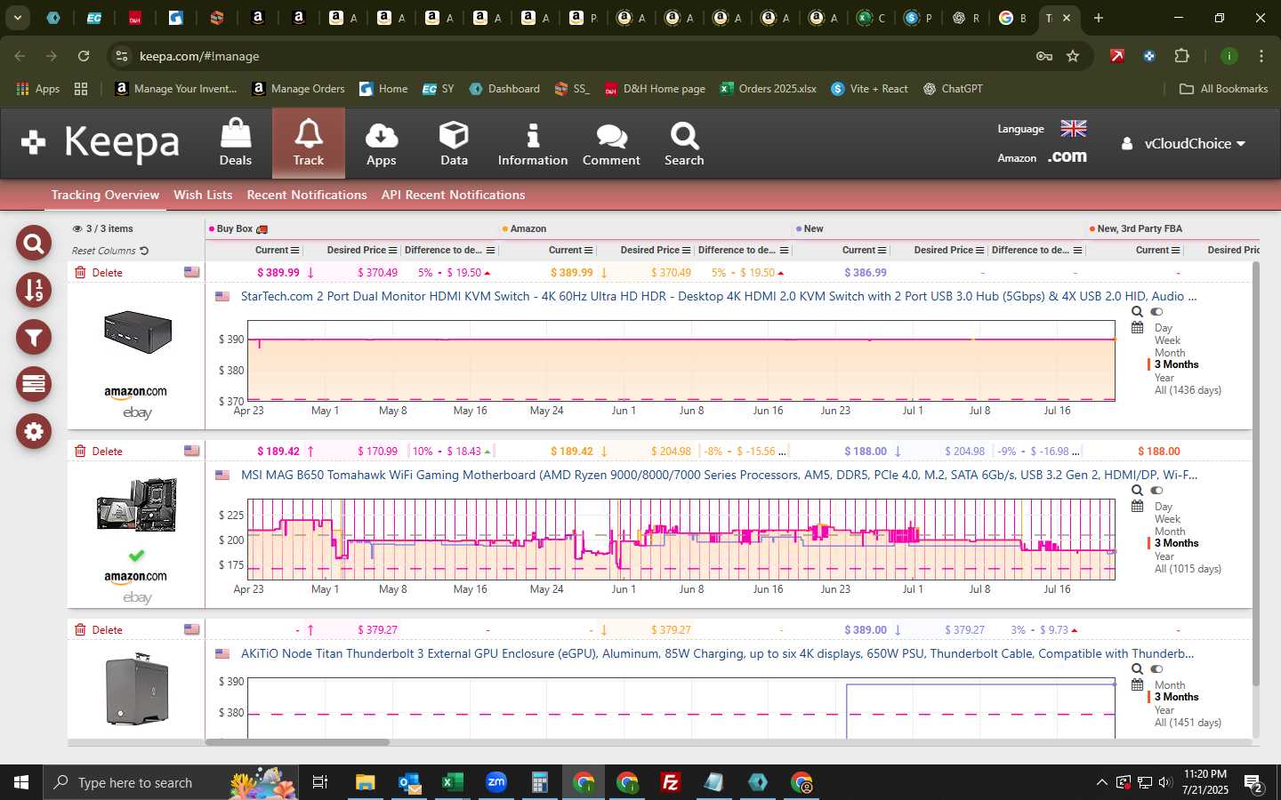Switch to Tracking Overview tab
Screen dimensions: 1281x800
105,195
